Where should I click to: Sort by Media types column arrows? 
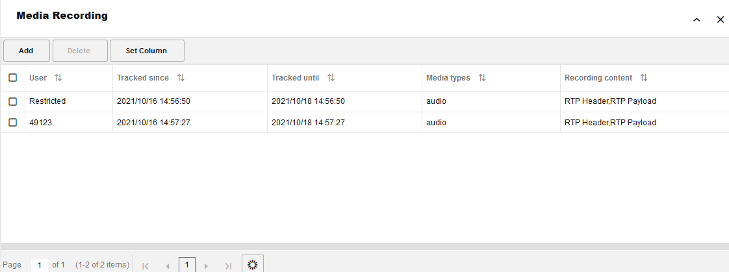click(482, 78)
